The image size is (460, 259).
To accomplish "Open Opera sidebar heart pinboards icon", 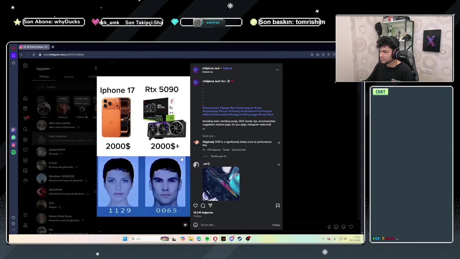I will point(13,218).
